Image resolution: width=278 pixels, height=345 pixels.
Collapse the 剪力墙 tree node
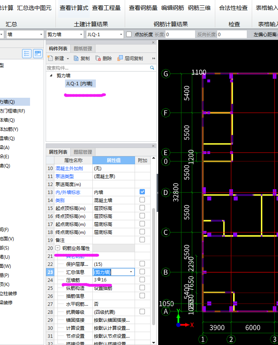[51, 75]
